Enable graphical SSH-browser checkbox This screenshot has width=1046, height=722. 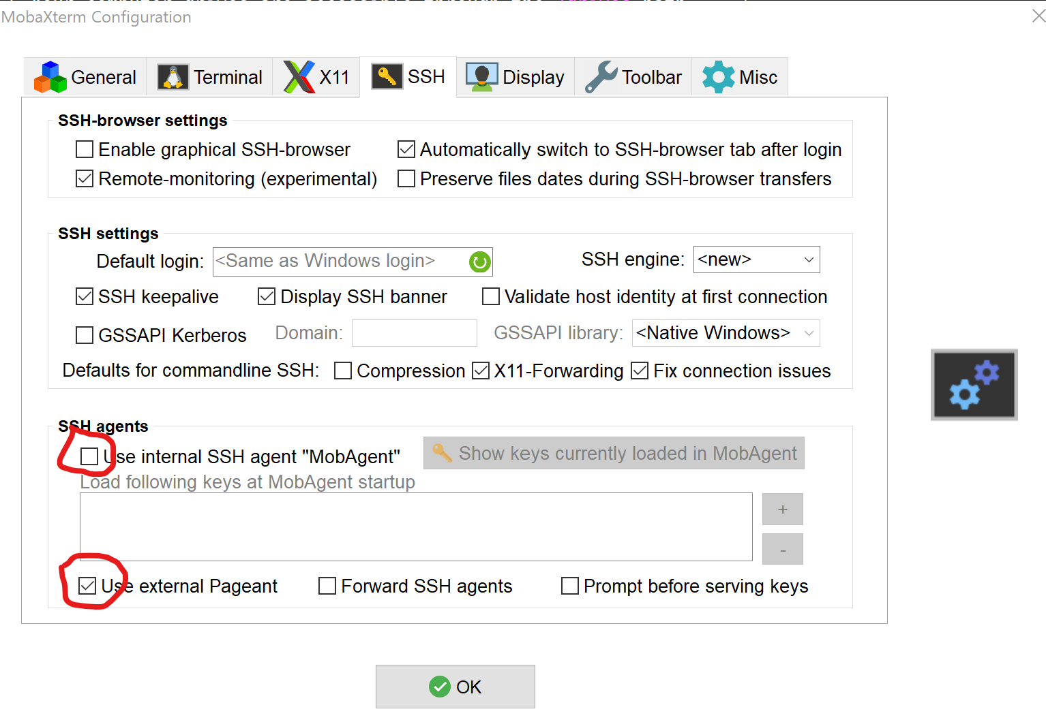coord(85,149)
